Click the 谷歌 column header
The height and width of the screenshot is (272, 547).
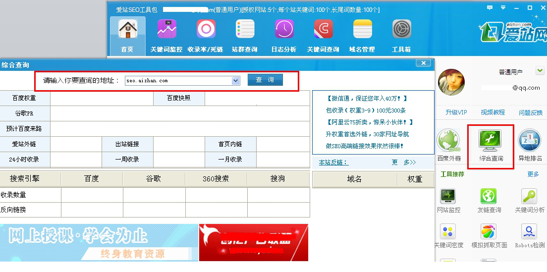tap(154, 179)
